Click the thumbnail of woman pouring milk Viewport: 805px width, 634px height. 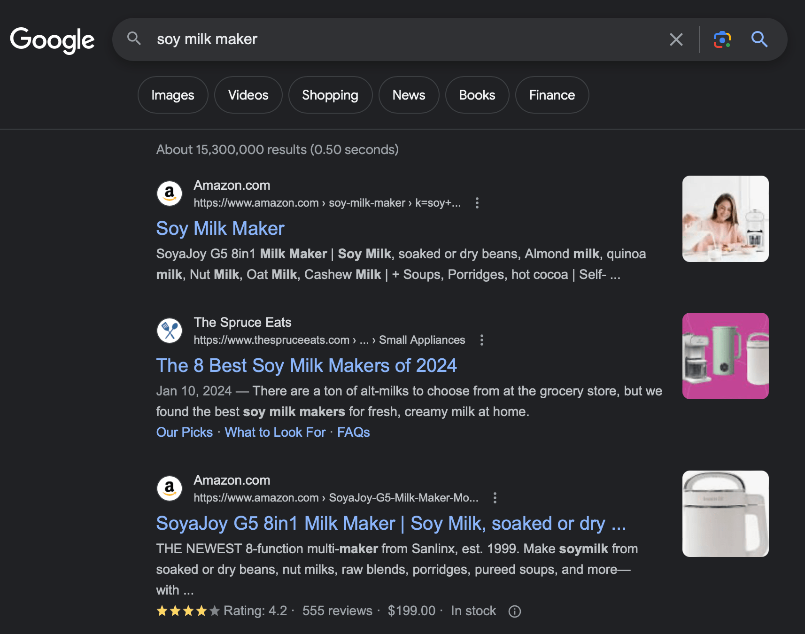pyautogui.click(x=725, y=219)
